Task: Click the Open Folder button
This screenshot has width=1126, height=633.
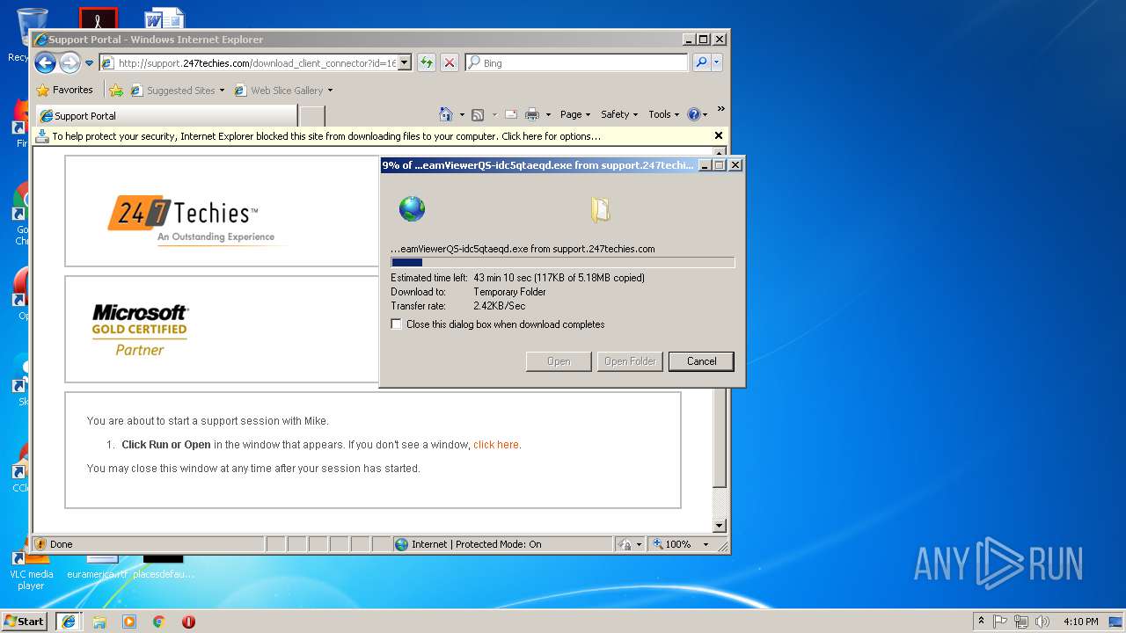Action: point(630,361)
